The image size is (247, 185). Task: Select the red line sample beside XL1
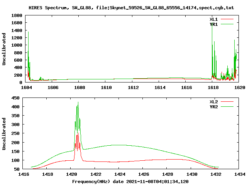tap(227, 19)
